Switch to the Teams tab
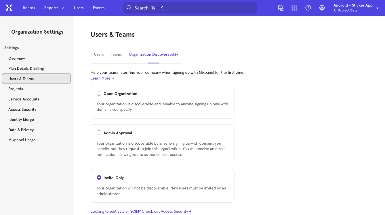385x215 pixels. click(116, 54)
